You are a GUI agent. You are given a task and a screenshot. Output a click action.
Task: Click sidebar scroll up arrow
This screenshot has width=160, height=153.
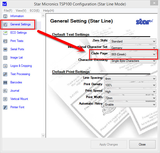tap(43, 16)
